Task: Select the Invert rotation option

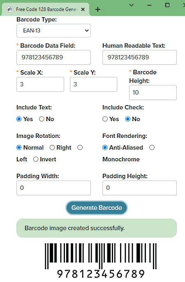Action: (36, 159)
